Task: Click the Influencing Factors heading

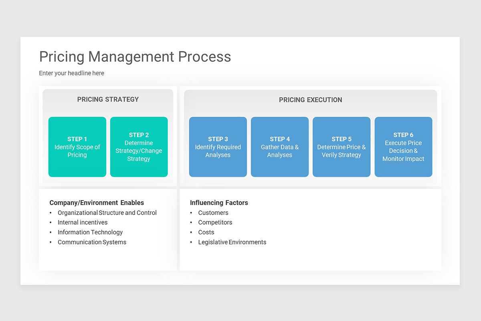Action: point(219,203)
